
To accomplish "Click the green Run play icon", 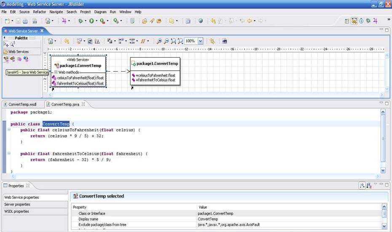I will click(91, 21).
